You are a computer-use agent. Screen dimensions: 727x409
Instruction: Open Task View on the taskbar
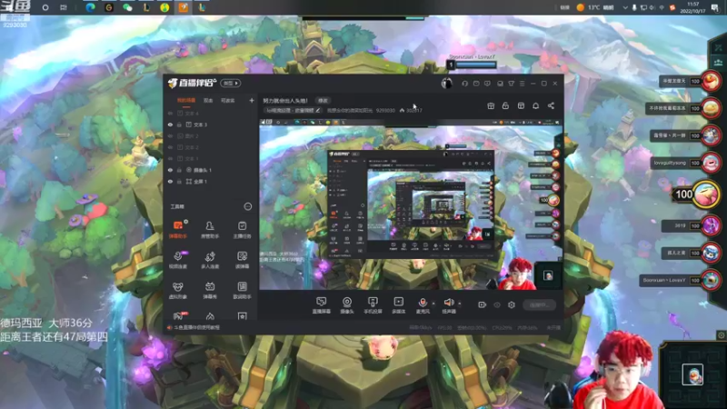point(64,7)
